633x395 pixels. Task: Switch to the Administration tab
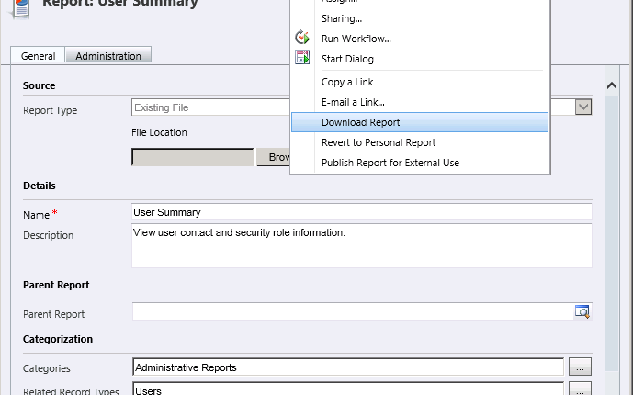coord(108,56)
